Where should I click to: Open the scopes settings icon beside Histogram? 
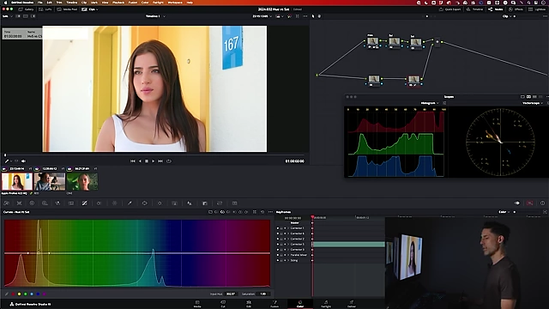[x=444, y=103]
